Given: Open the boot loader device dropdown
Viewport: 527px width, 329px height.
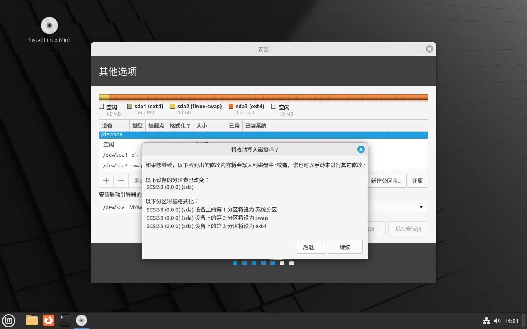Looking at the screenshot, I should coord(421,207).
